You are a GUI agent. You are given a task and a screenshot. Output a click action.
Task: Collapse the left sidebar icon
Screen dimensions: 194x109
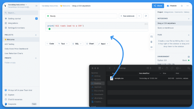[36, 6]
